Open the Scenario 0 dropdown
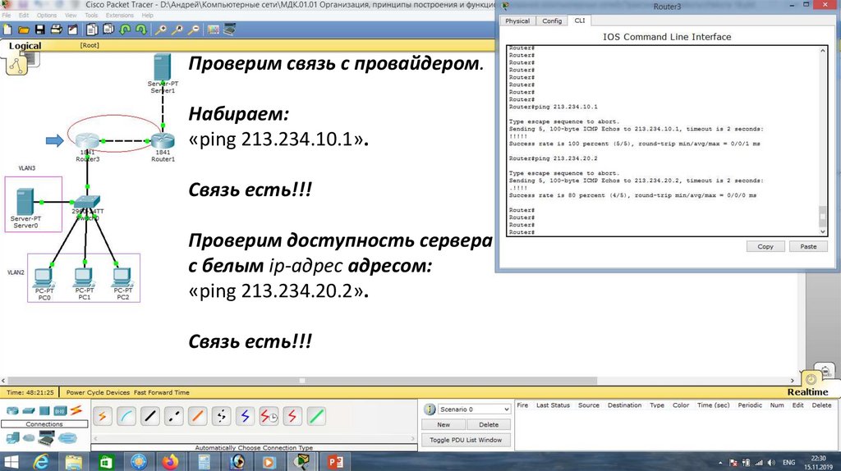The image size is (841, 471). tap(474, 409)
